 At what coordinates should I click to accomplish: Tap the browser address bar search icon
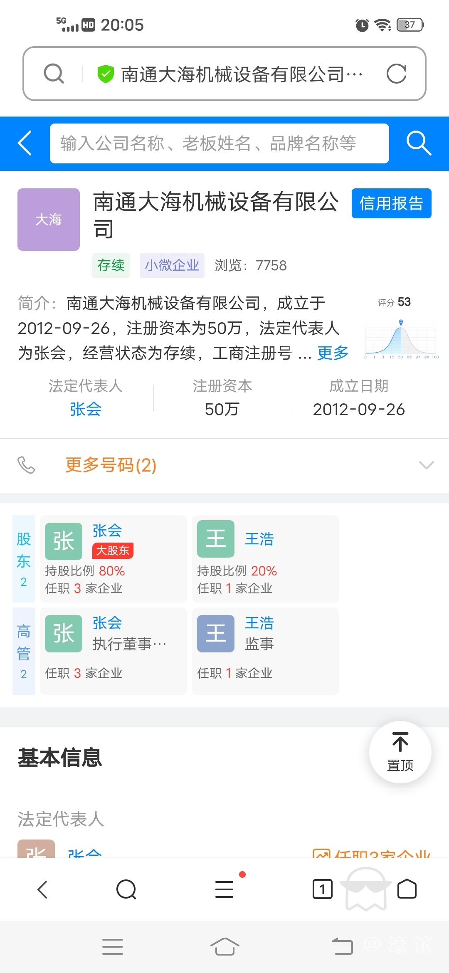coord(54,74)
